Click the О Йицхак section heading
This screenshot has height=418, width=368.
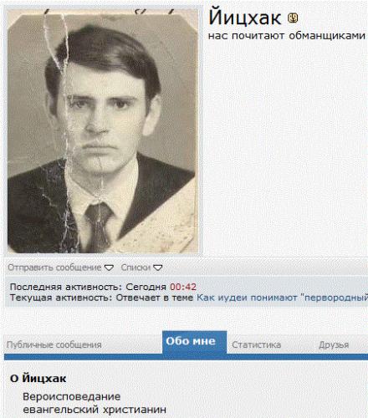pyautogui.click(x=38, y=379)
